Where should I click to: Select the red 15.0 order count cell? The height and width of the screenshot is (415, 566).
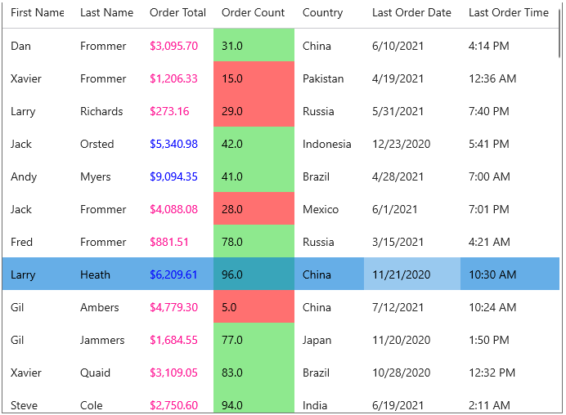click(254, 78)
